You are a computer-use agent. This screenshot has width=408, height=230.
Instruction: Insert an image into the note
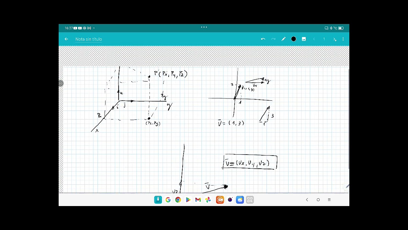(304, 39)
